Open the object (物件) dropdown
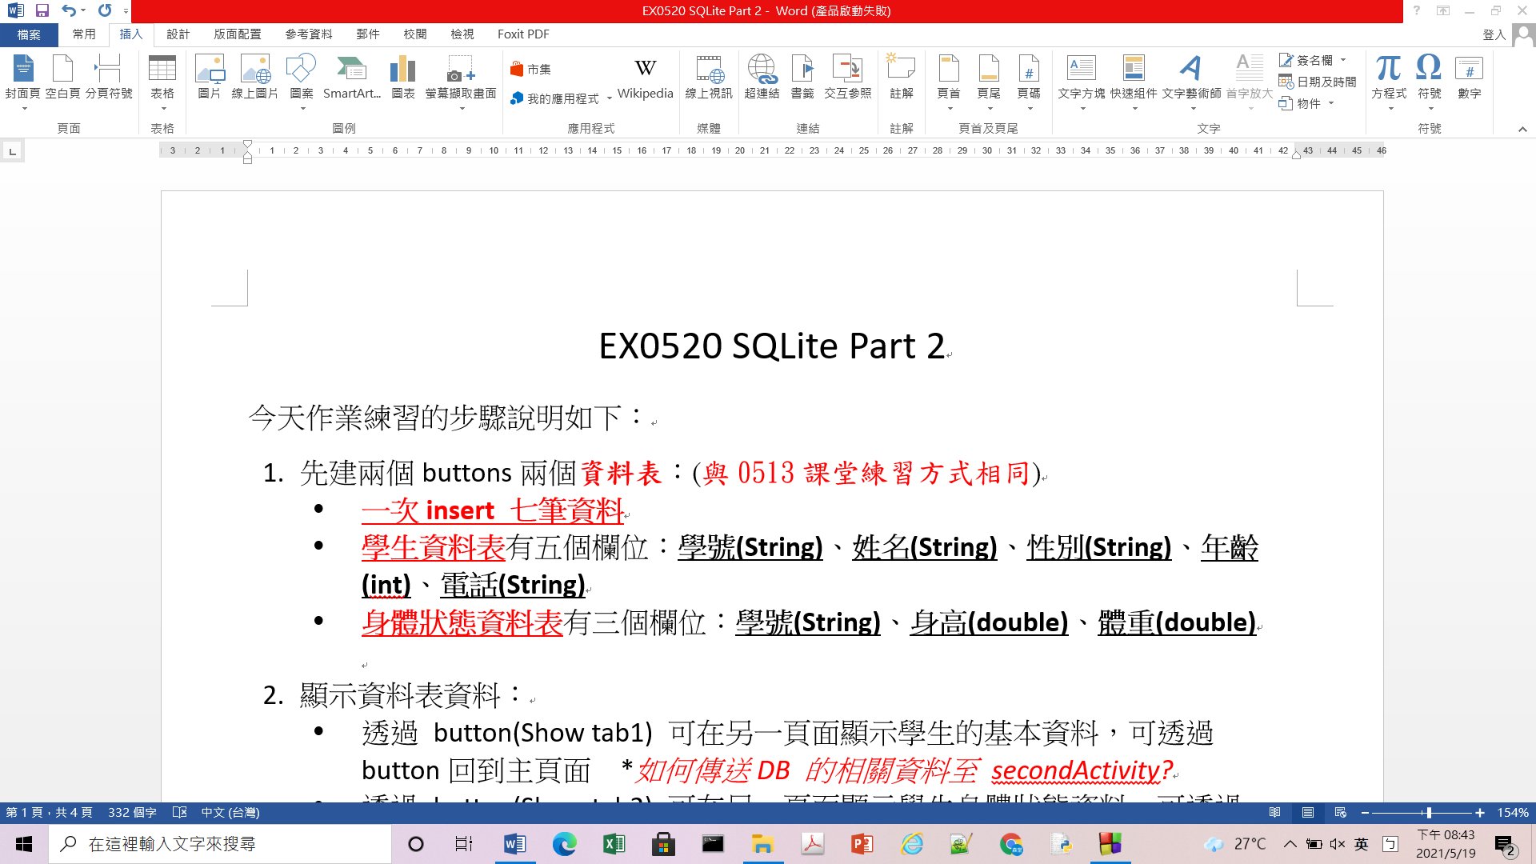1536x864 pixels. pyautogui.click(x=1306, y=103)
